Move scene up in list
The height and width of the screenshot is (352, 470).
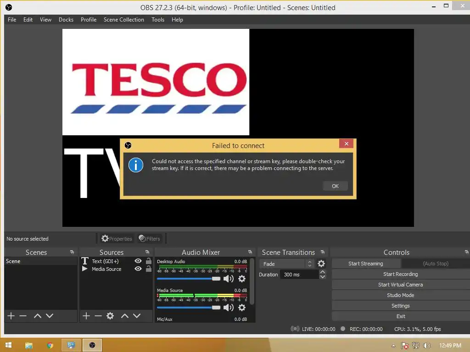38,315
